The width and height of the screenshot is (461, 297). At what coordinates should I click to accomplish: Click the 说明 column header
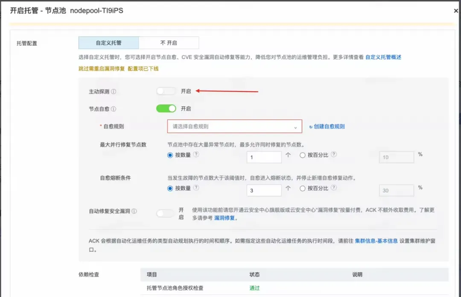pyautogui.click(x=357, y=274)
